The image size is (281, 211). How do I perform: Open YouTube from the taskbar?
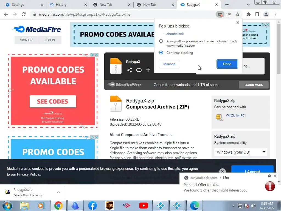click(x=143, y=206)
